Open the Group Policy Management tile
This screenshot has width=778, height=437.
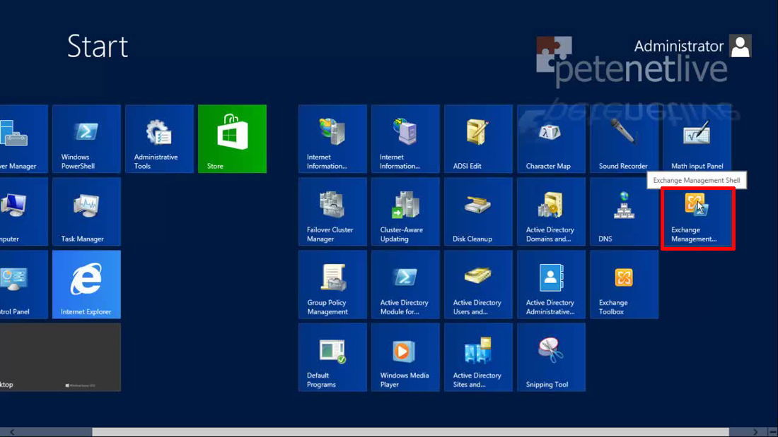coord(332,285)
